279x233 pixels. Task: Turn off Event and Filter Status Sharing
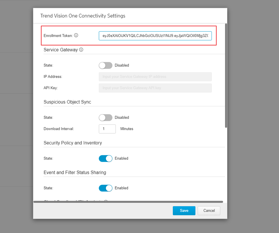(106, 188)
